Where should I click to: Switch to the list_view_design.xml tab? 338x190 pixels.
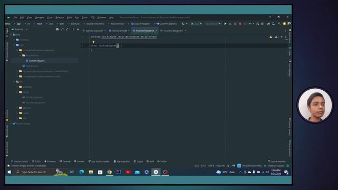click(x=173, y=31)
